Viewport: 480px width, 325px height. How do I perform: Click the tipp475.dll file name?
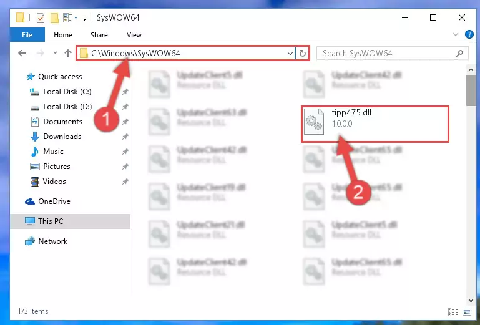tap(352, 113)
